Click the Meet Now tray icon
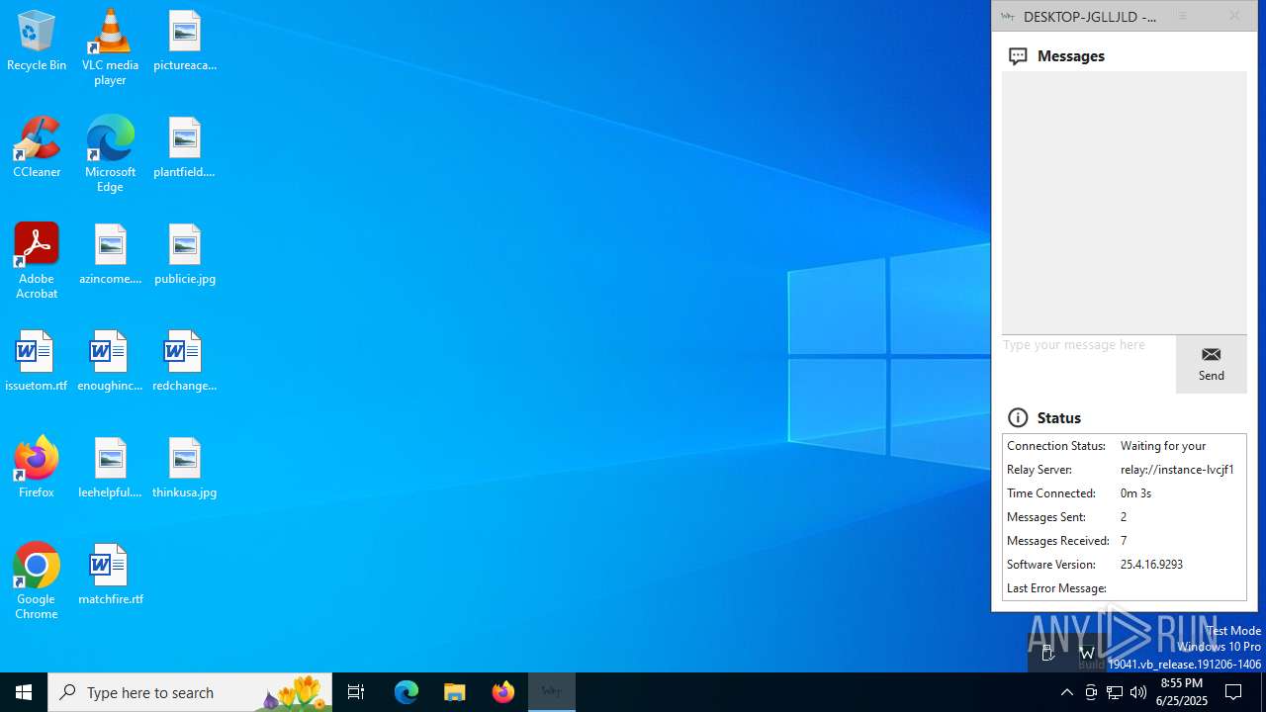 coord(1091,692)
